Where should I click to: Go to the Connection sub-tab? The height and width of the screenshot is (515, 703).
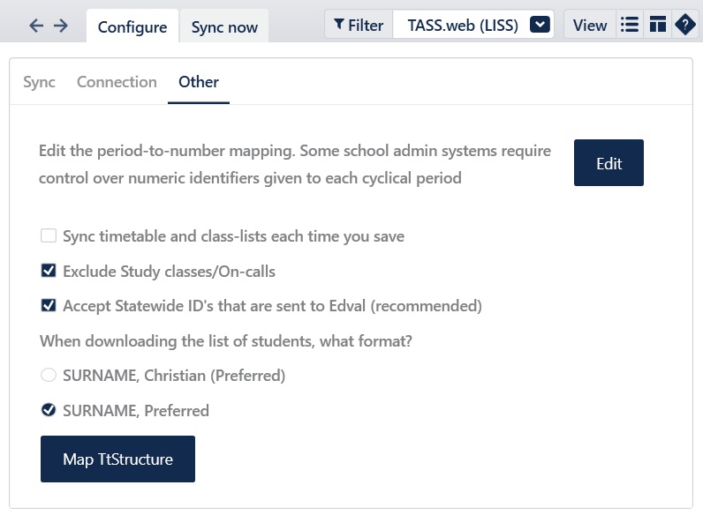(117, 82)
